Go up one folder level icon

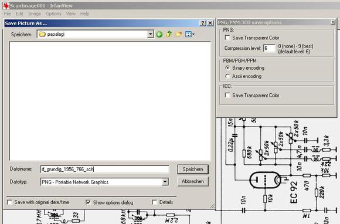(169, 34)
